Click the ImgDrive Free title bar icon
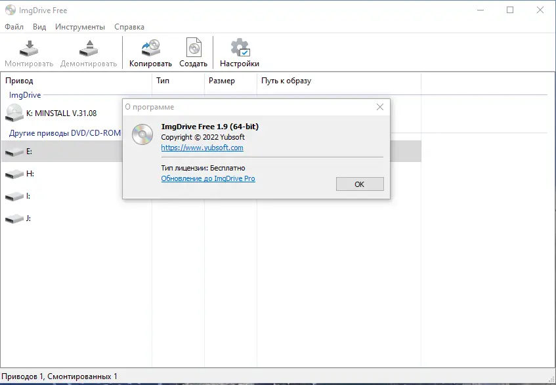Image resolution: width=556 pixels, height=385 pixels. pos(11,10)
